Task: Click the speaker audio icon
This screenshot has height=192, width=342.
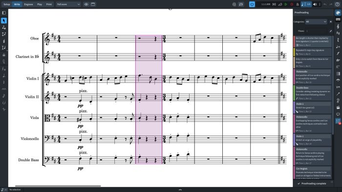Action: point(315,4)
